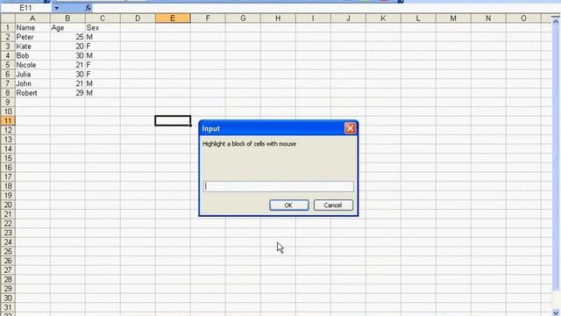Click the Age header cell
The height and width of the screenshot is (316, 561).
[x=67, y=27]
